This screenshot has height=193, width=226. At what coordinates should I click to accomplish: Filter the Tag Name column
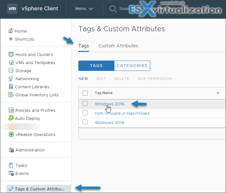(218, 93)
